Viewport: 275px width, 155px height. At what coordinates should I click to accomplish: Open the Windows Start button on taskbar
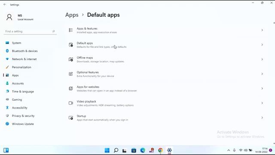pos(107,150)
